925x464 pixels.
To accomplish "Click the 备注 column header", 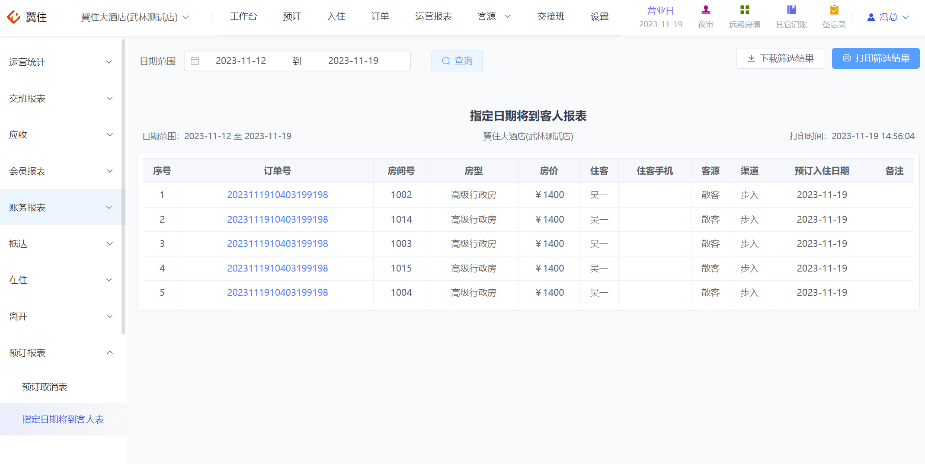I will click(x=894, y=171).
